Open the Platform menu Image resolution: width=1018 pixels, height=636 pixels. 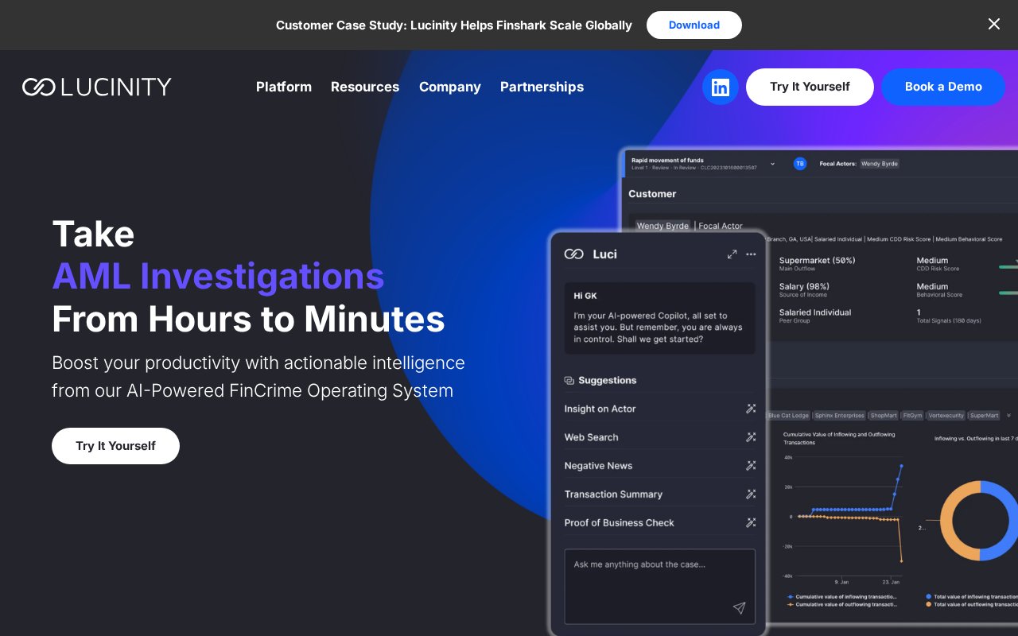(x=284, y=87)
